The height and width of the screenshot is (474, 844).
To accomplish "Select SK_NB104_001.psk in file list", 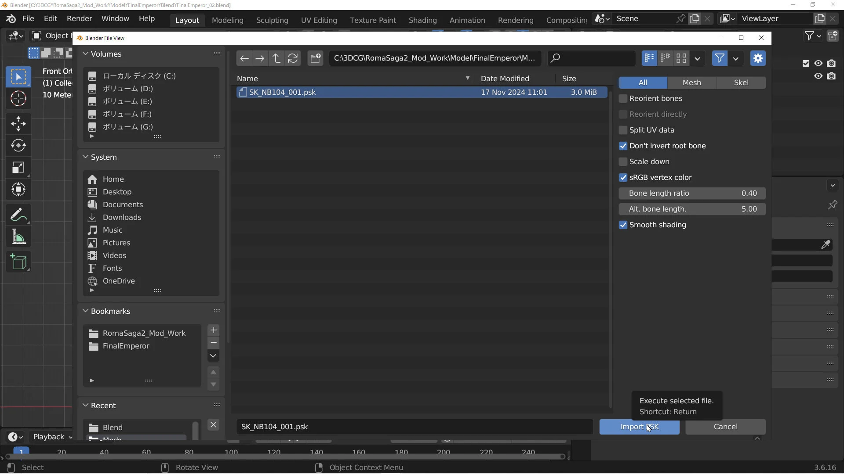I will [x=282, y=92].
